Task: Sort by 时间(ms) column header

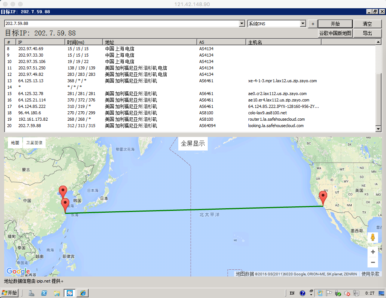Action: coord(84,42)
